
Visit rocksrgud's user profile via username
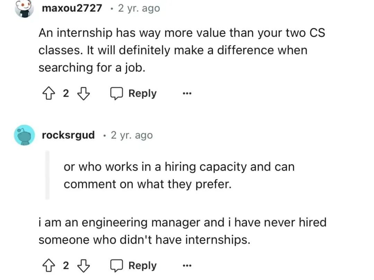pos(68,135)
